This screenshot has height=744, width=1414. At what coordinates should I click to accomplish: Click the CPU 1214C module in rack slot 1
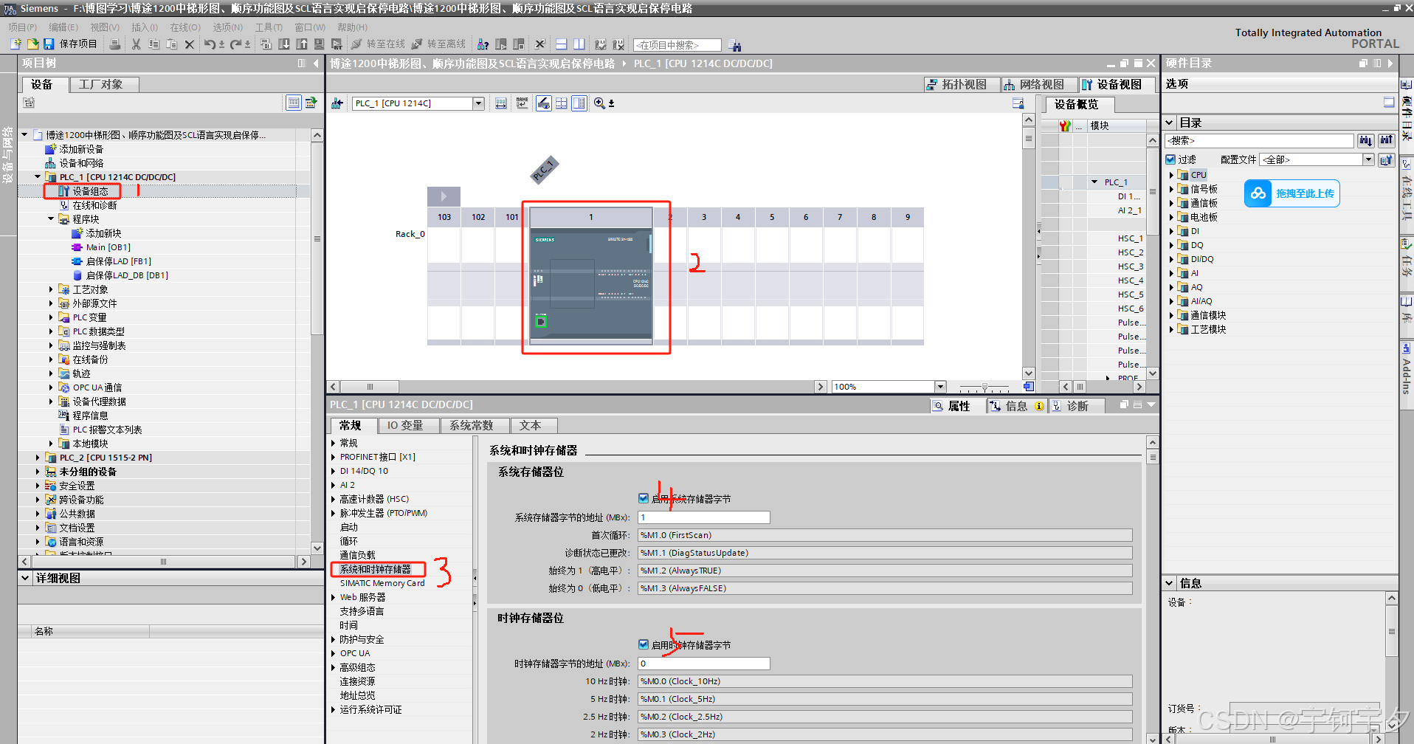click(x=591, y=278)
